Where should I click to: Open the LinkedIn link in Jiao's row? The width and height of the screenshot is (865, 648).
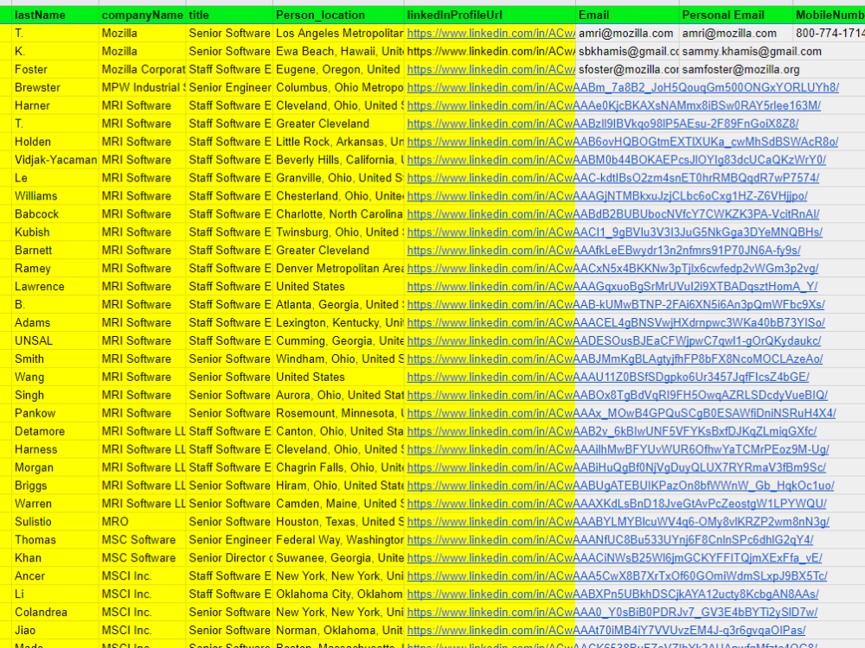(x=606, y=631)
